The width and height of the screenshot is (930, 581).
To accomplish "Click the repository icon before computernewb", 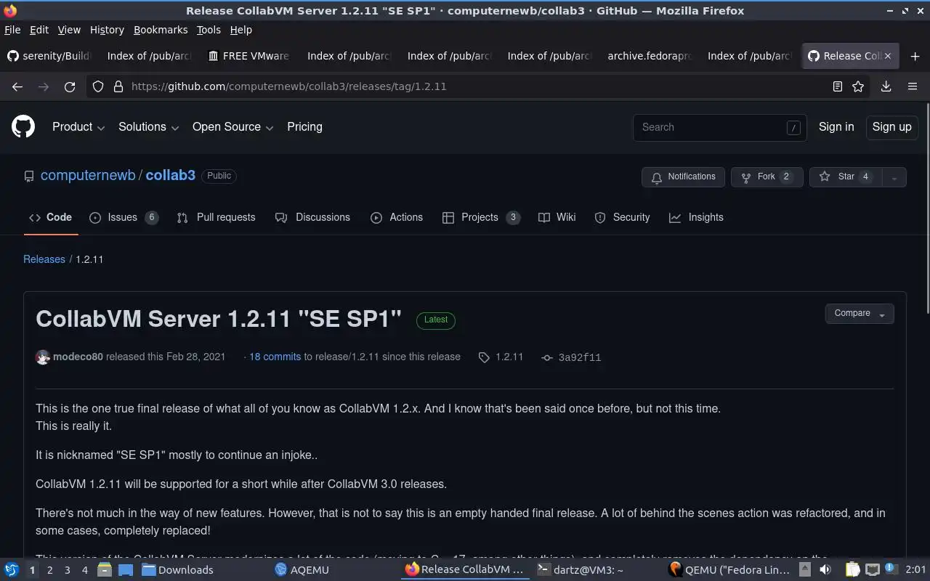I will (x=29, y=176).
